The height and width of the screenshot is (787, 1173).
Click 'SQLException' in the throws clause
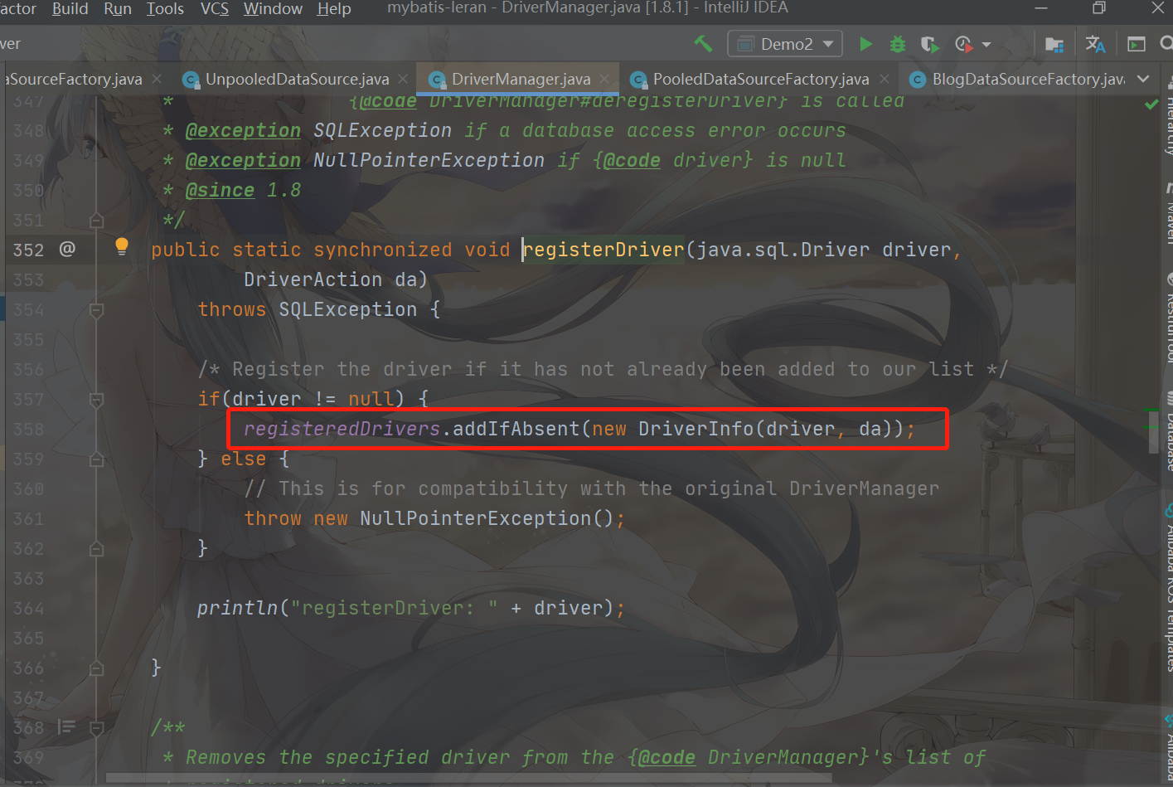(x=347, y=309)
